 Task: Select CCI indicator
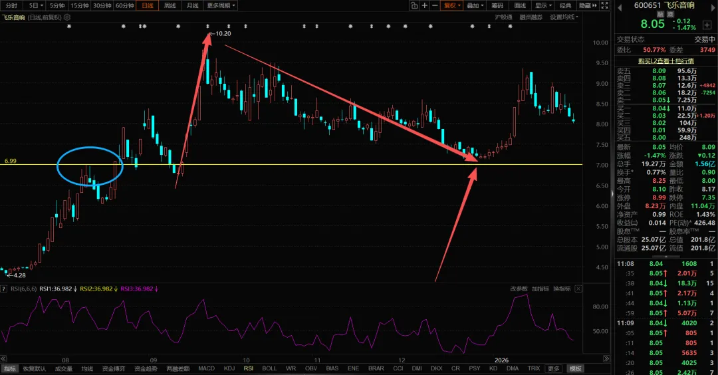tap(398, 368)
